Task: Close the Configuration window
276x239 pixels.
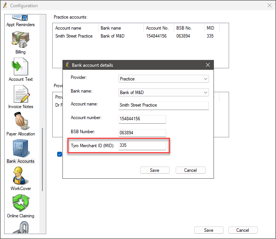Action: [270, 5]
